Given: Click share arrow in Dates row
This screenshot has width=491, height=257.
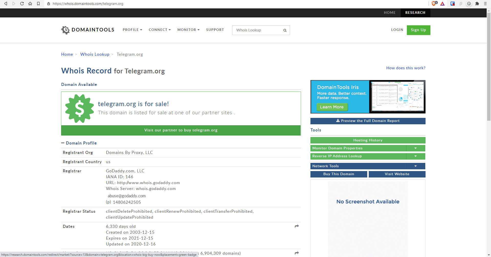Looking at the screenshot, I should coord(297,226).
